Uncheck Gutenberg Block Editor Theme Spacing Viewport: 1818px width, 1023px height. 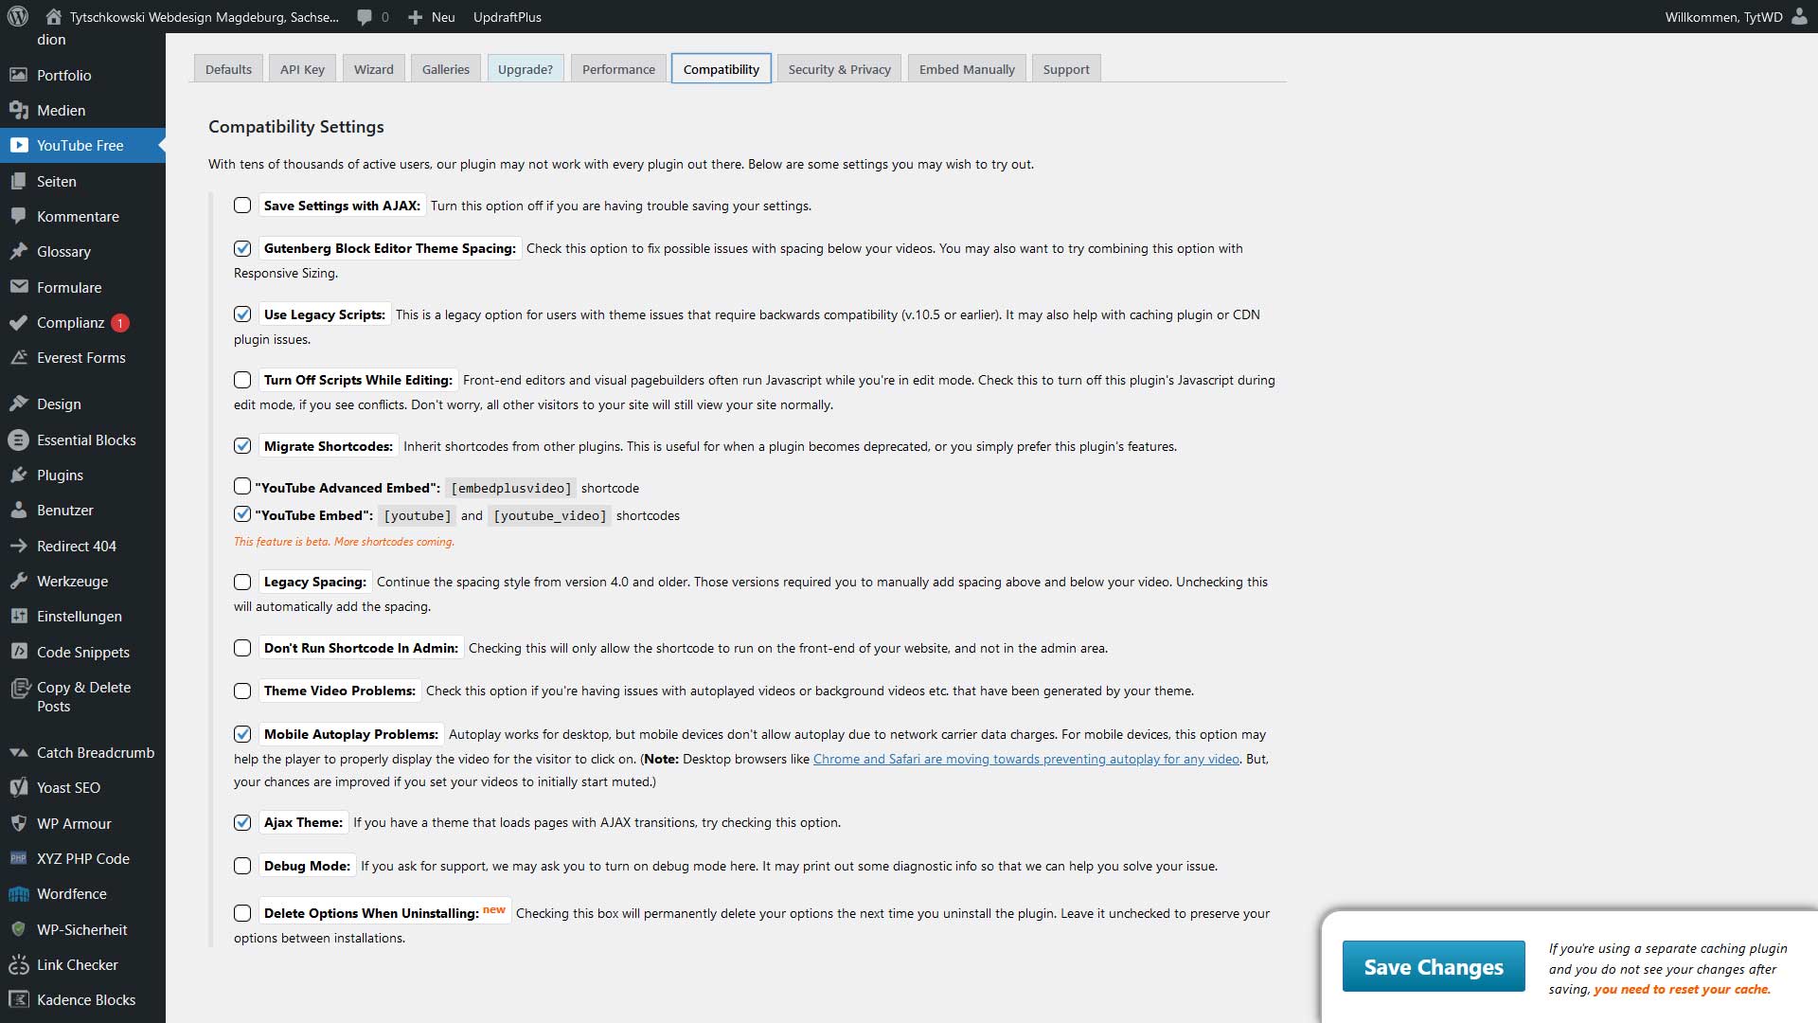[x=242, y=248]
